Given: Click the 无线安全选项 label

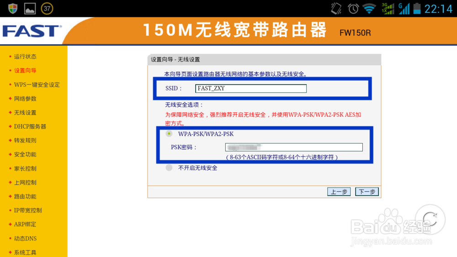Looking at the screenshot, I should 184,105.
